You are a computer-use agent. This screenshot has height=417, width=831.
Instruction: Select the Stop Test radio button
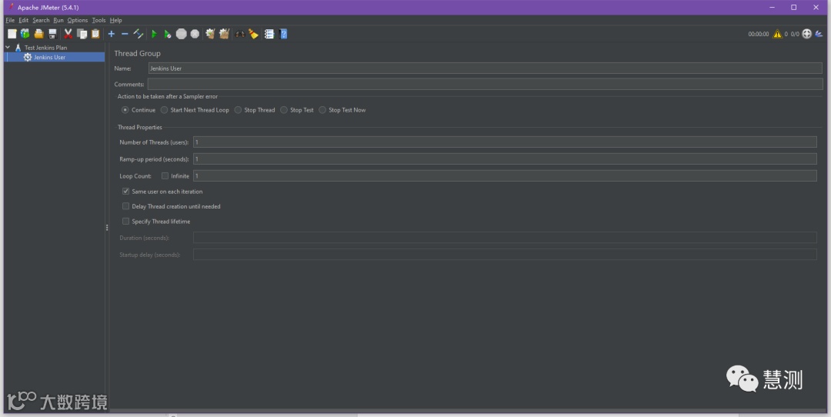284,110
